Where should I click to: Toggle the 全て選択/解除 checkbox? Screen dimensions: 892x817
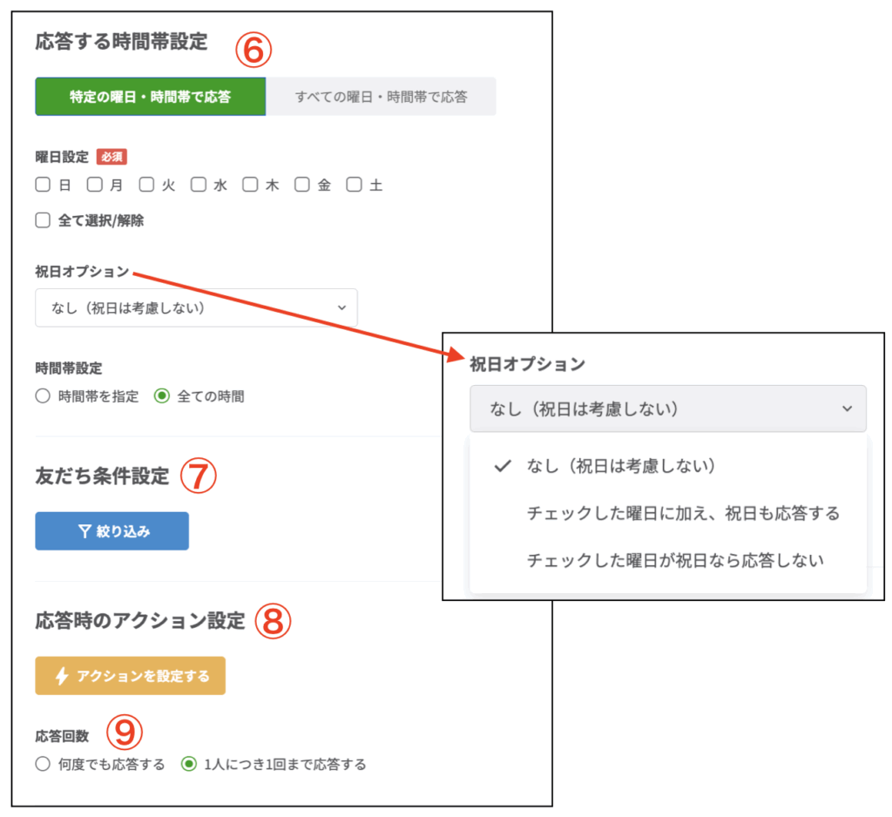coord(43,220)
